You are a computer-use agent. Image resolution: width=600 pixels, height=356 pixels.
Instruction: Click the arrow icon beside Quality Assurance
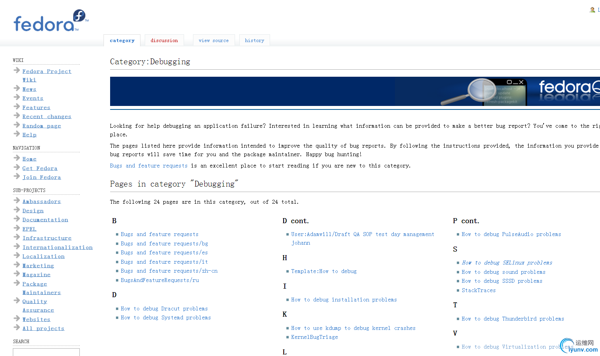(x=17, y=300)
